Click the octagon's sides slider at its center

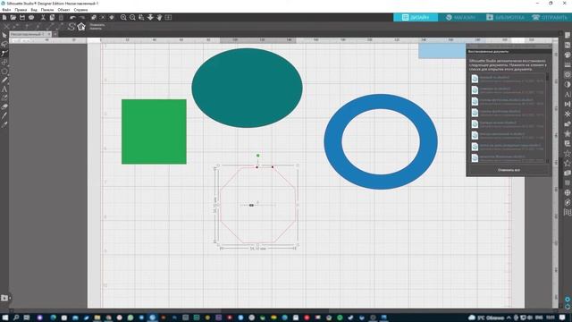point(251,205)
